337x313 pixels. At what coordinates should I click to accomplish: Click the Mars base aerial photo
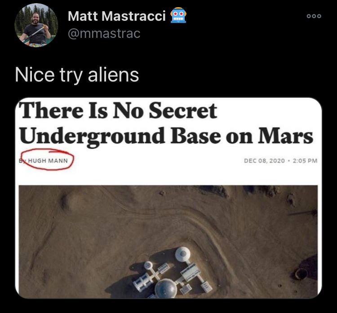168,241
